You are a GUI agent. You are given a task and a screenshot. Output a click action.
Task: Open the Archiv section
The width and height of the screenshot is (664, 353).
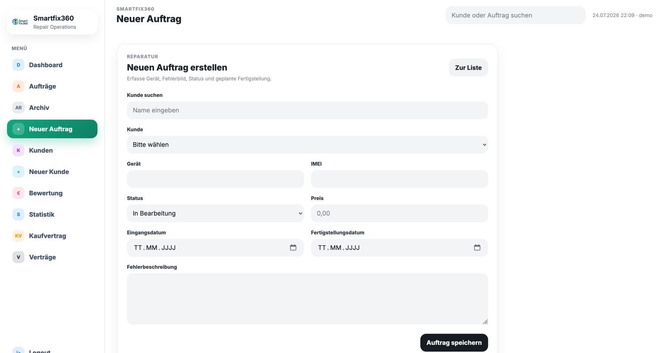(x=52, y=108)
